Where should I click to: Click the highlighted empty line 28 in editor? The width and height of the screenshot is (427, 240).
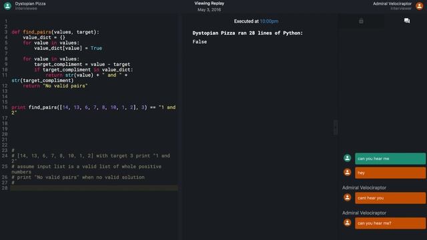tap(94, 188)
